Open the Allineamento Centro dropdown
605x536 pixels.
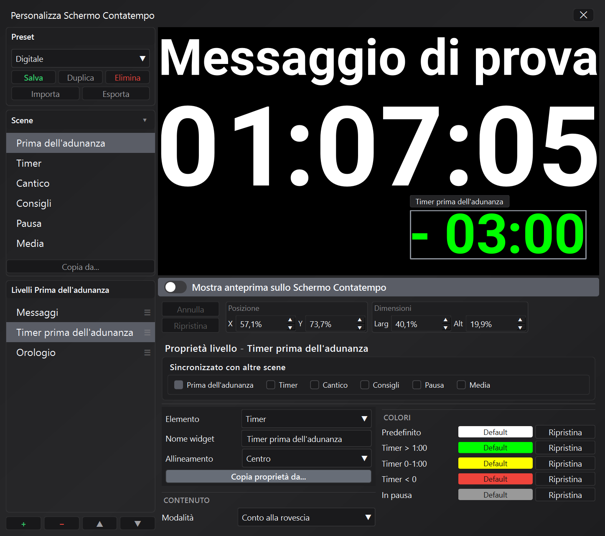tap(306, 458)
